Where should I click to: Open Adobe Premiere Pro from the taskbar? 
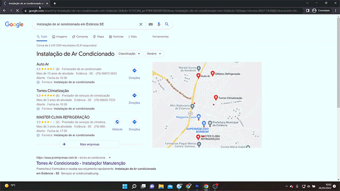point(197,186)
